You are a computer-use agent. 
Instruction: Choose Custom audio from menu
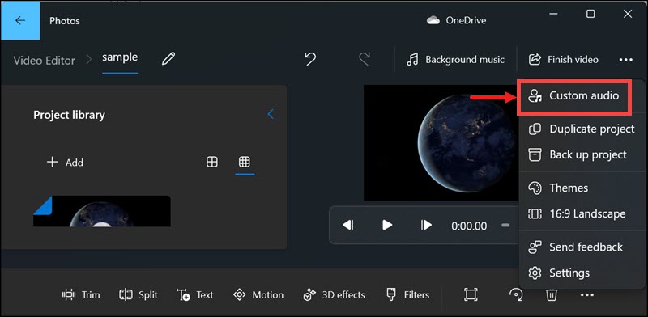tap(574, 95)
